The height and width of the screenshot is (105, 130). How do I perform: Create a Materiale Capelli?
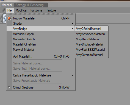pyautogui.click(x=41, y=34)
